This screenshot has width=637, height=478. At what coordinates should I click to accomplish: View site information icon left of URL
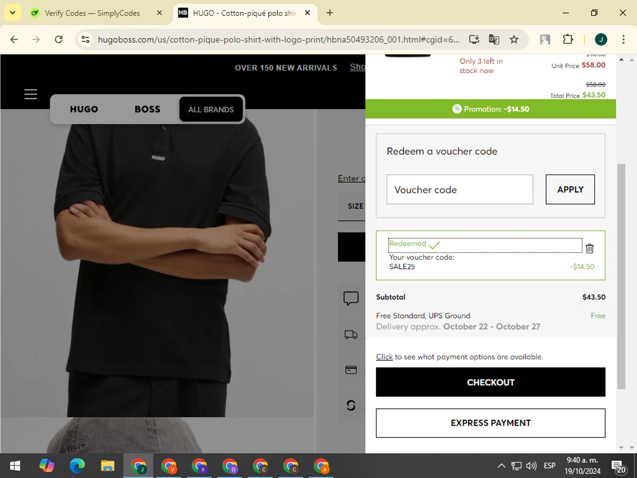85,40
